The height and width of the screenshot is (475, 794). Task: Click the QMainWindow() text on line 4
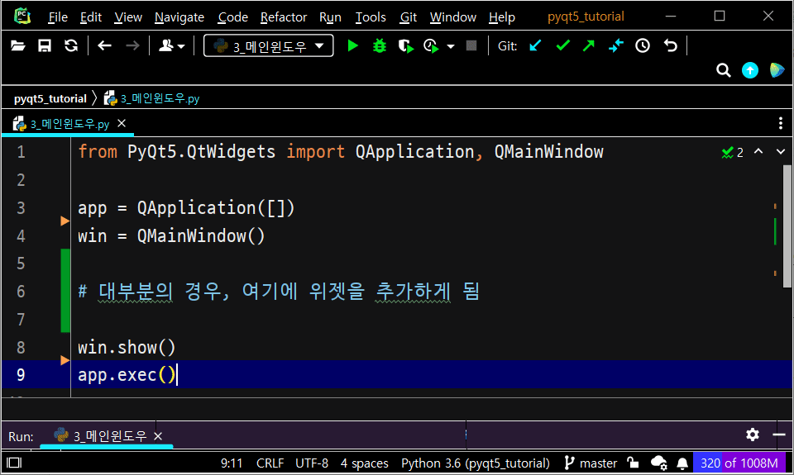[200, 235]
